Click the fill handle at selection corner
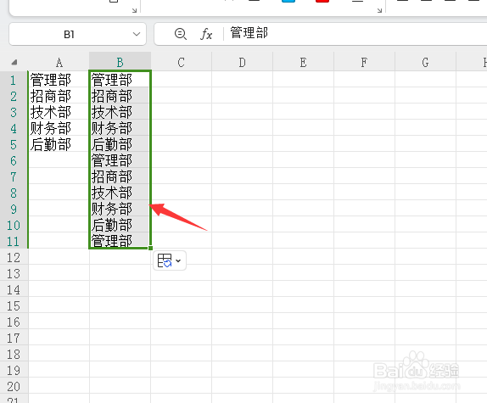 pos(151,248)
